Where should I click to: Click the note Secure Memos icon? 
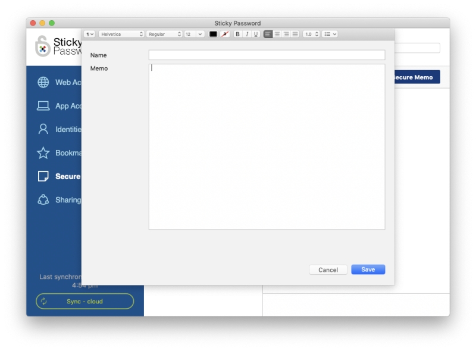point(43,176)
